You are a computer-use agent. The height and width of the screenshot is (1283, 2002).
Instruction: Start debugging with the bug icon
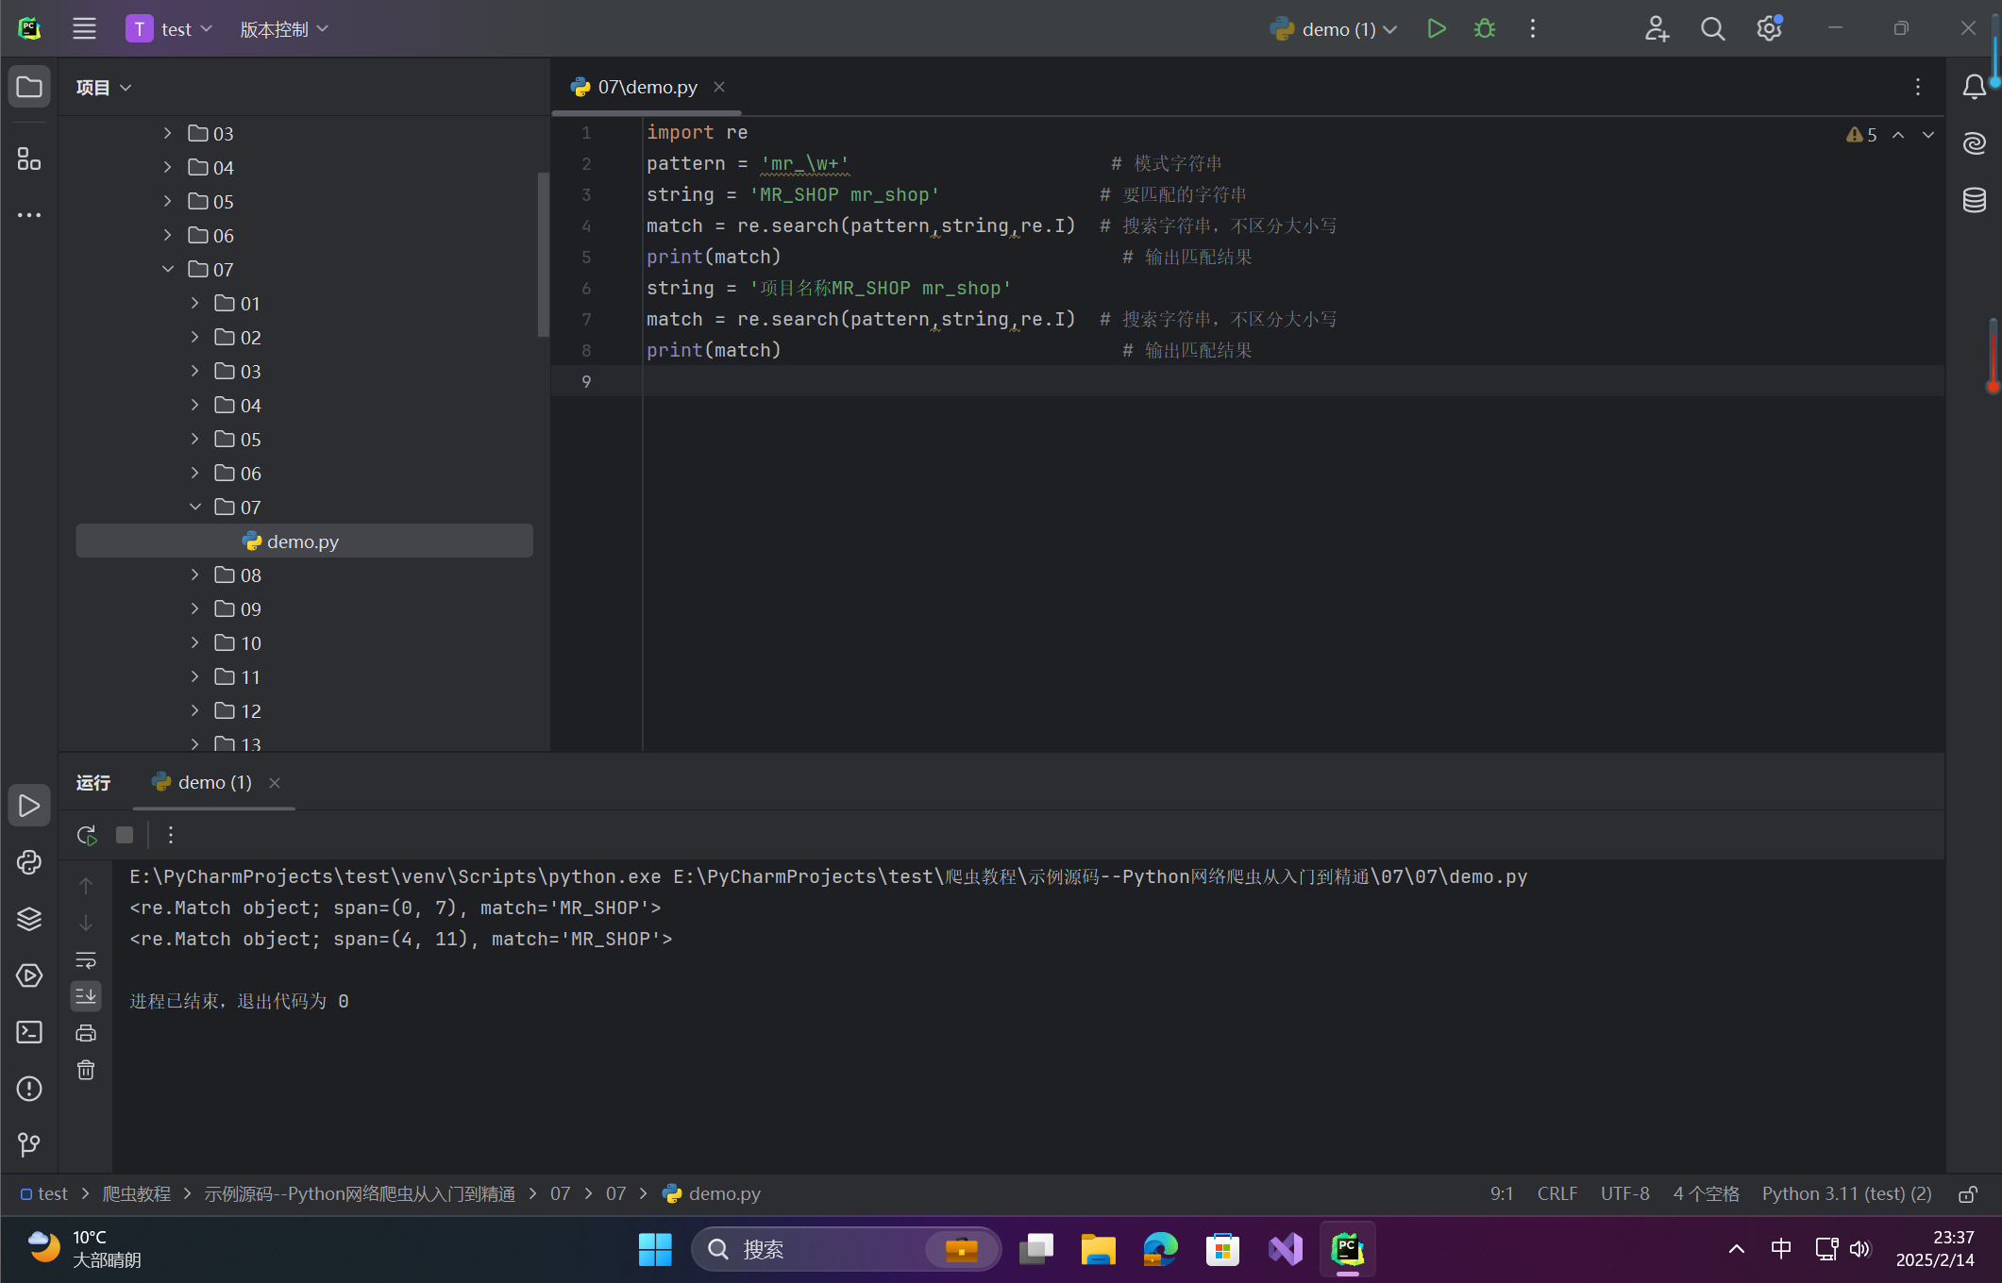(1484, 29)
